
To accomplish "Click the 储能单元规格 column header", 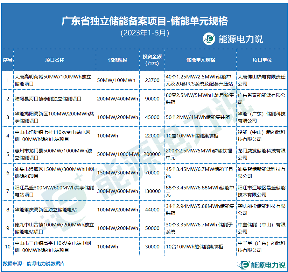I will (200, 60).
